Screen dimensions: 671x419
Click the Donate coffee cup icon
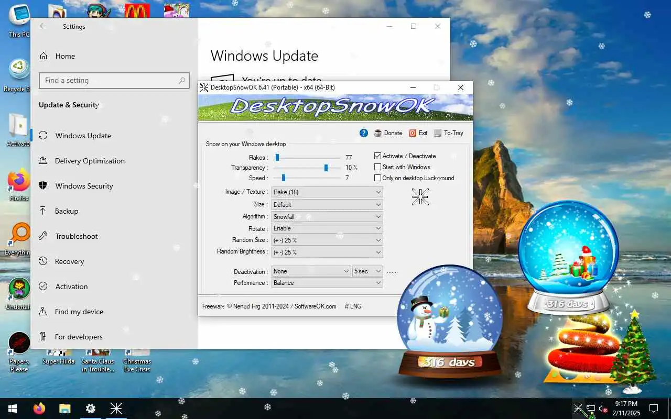tap(378, 133)
